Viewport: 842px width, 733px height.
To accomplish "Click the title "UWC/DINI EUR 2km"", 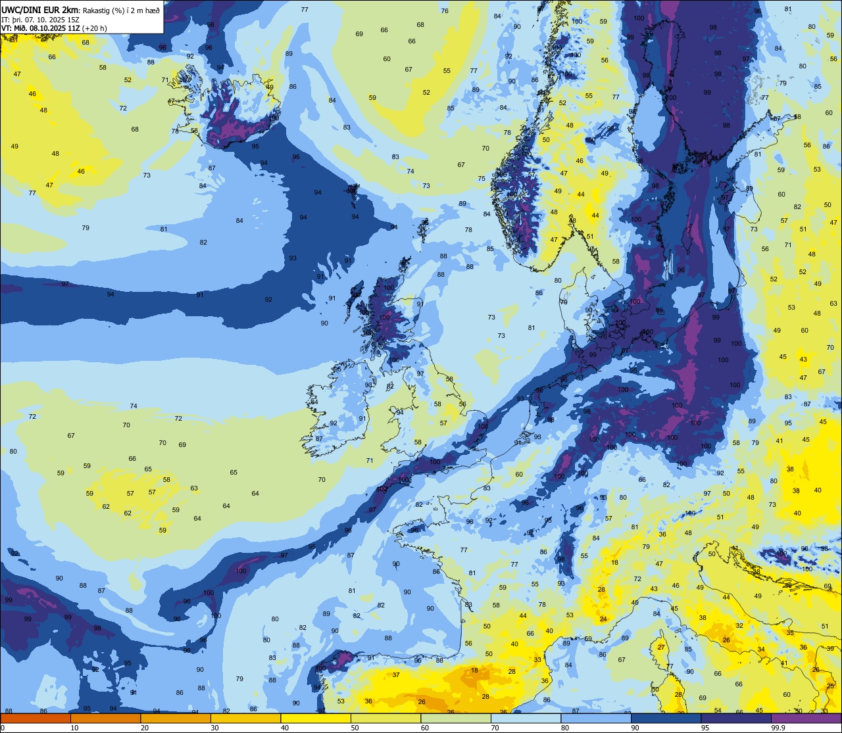I will pos(40,10).
